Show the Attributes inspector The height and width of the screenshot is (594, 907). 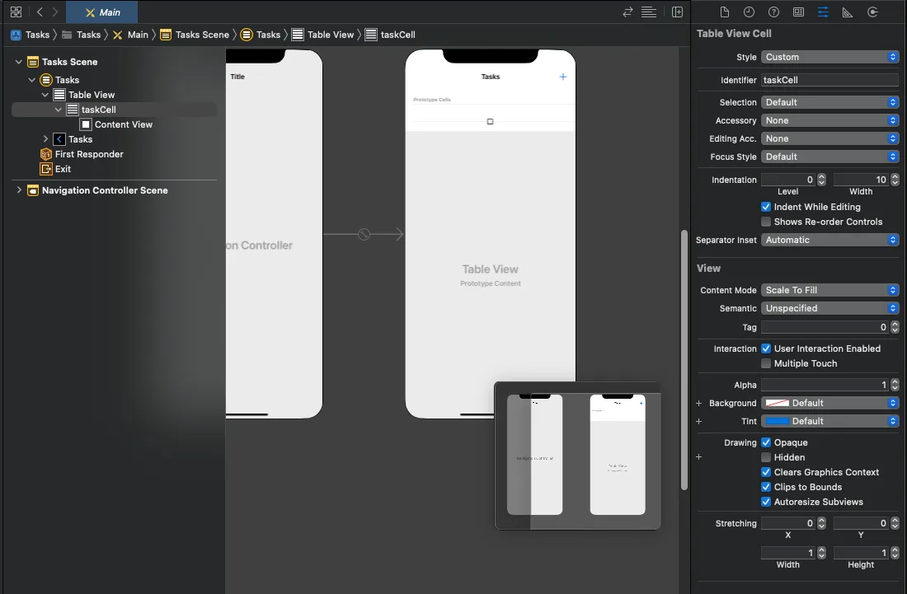823,12
